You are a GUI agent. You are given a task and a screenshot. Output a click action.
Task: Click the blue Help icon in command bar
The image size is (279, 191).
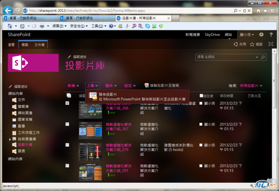point(111,26)
